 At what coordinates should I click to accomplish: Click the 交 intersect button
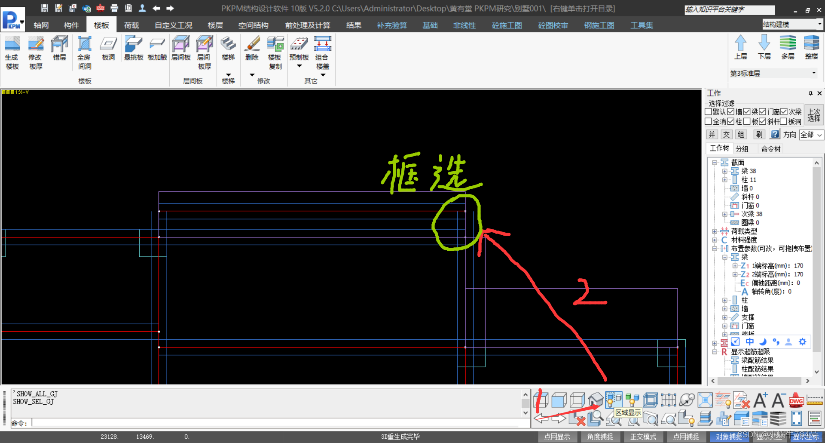pyautogui.click(x=726, y=135)
